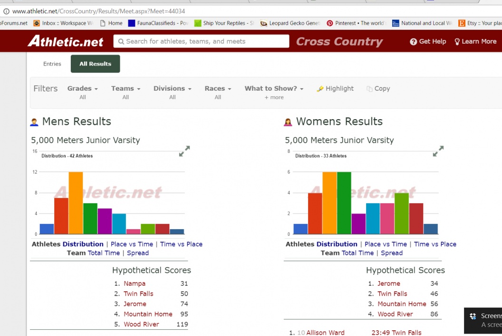Click the Womens 5,000 Meters Junior Varsity heading
502x336 pixels.
[x=339, y=140]
